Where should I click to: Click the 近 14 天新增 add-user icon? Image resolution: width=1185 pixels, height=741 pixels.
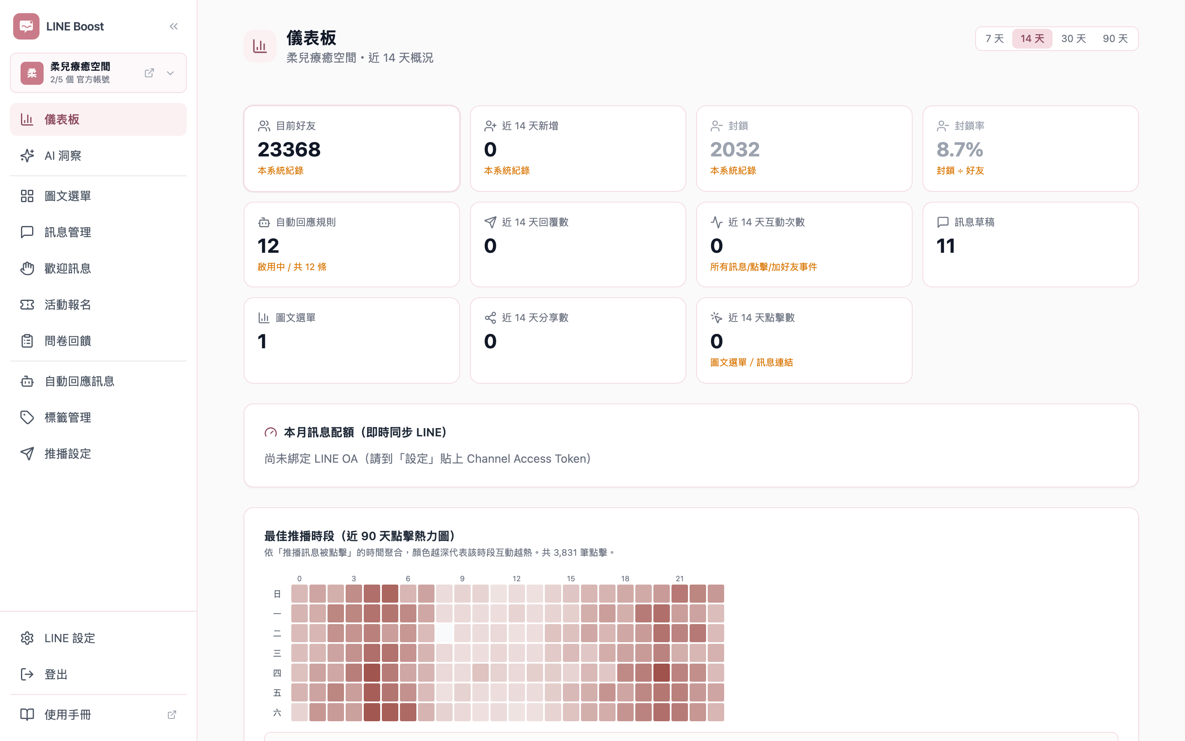[490, 126]
